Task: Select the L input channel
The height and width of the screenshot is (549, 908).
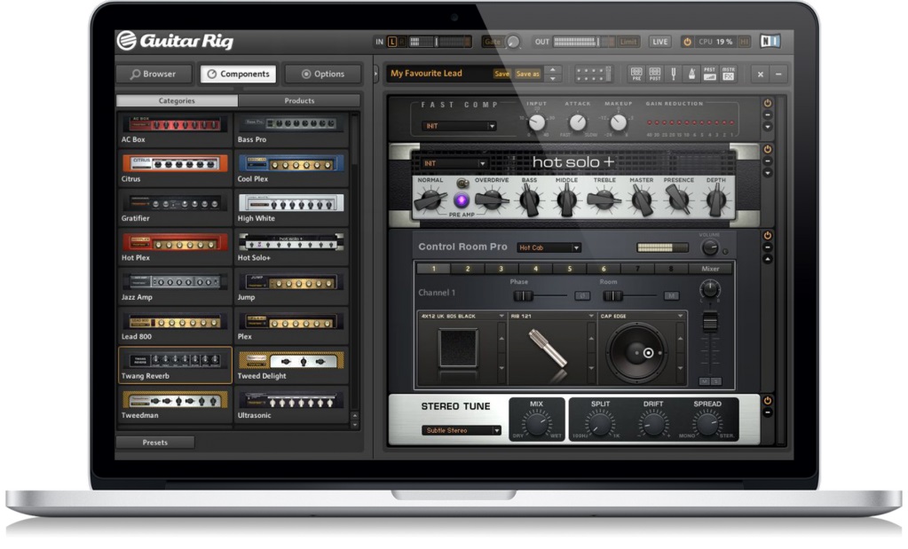Action: [392, 42]
